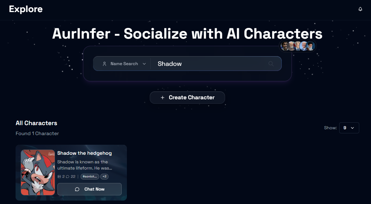Click the message count icon on Shadow's card

(59, 176)
